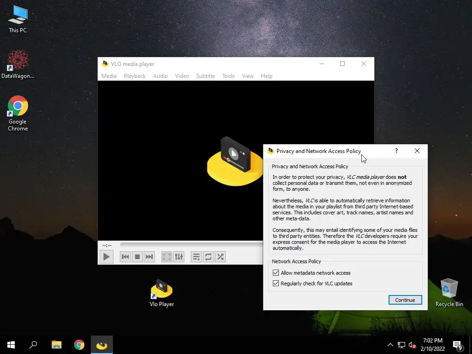Click the elapsed time label --:--

[x=107, y=245]
